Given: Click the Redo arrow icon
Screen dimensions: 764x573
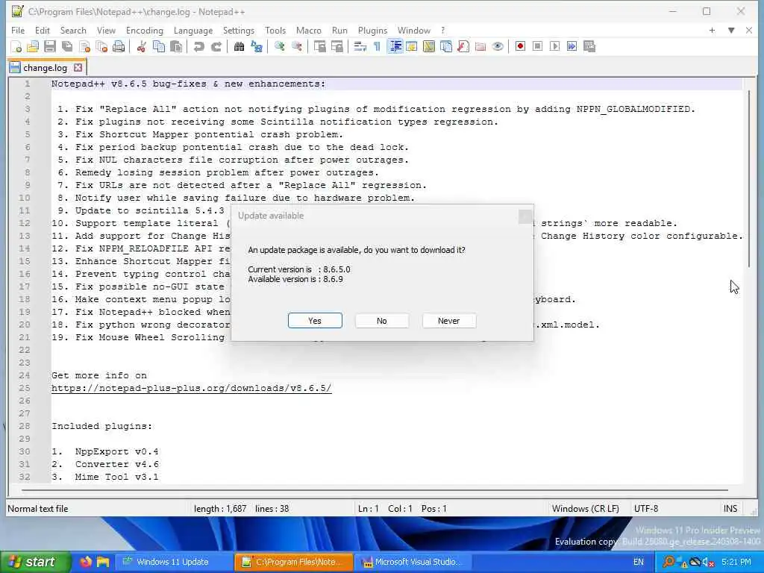Looking at the screenshot, I should pos(216,47).
